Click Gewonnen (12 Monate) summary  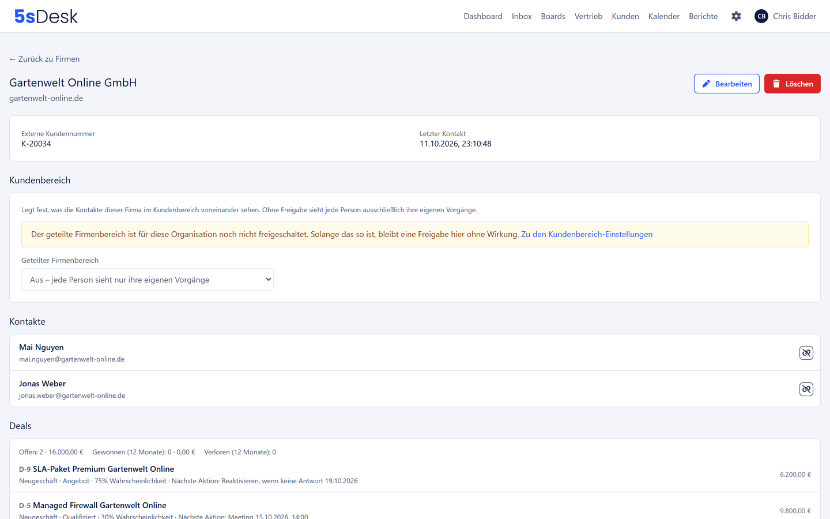(144, 452)
